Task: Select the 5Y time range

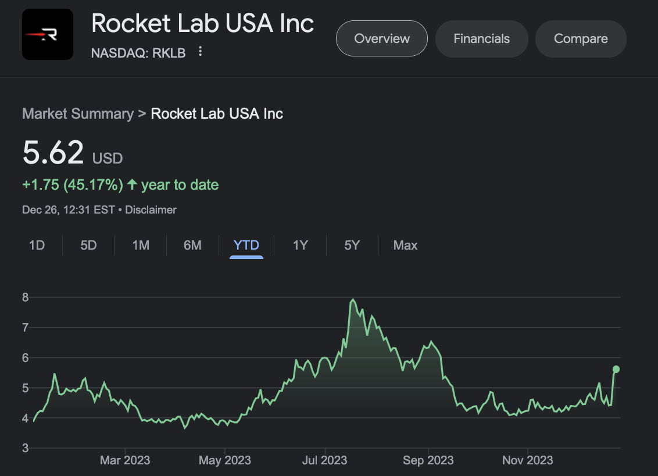Action: point(352,245)
